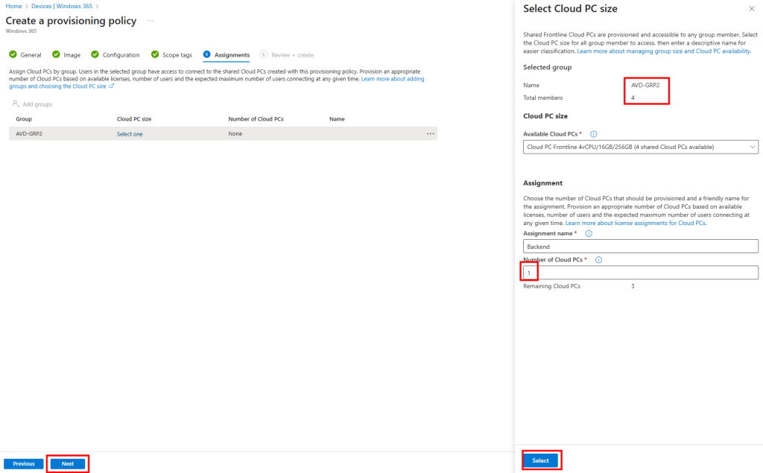Viewport: 763px width, 473px height.
Task: Open the ellipsis menu on AVD-GRP2 row
Action: pyautogui.click(x=430, y=134)
